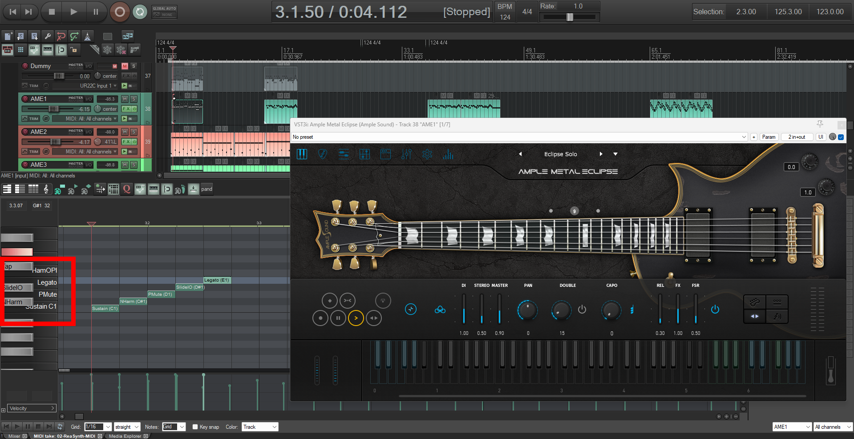Open the mixer sliders panel icon in plugin
Screen dimensions: 854x439
coord(406,154)
